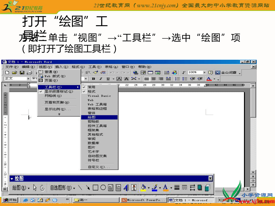Click the Numbered list icon
Viewport: 275px width, 206px height.
(177, 79)
